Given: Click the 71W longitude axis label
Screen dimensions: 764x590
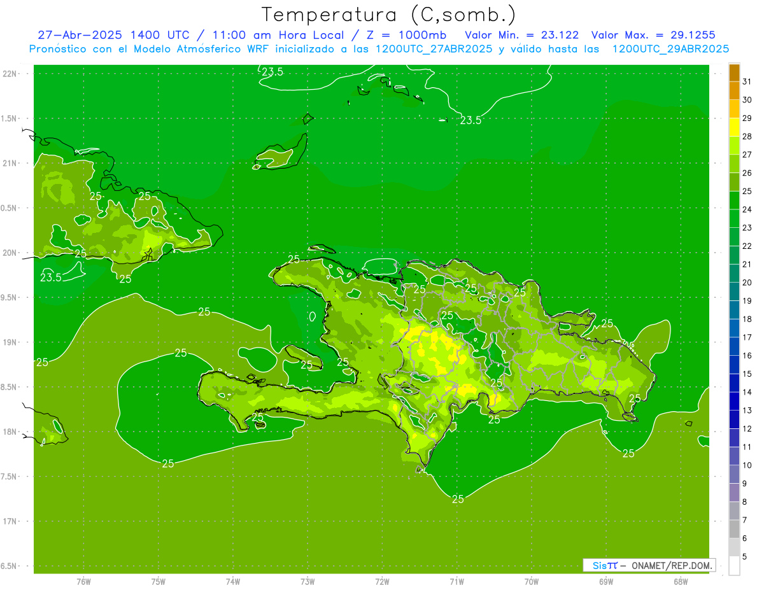Looking at the screenshot, I should click(457, 581).
